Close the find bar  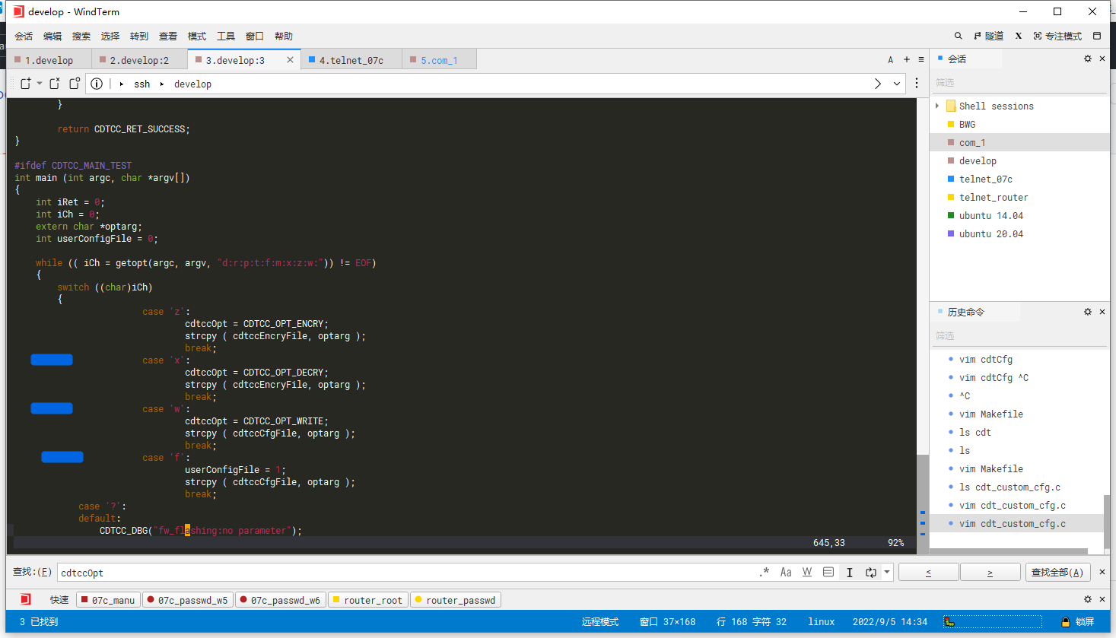pos(1102,572)
